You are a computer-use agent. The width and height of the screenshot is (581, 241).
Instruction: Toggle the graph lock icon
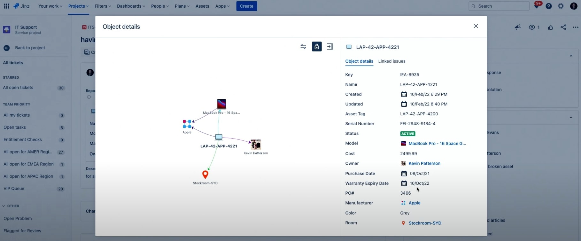tap(317, 47)
